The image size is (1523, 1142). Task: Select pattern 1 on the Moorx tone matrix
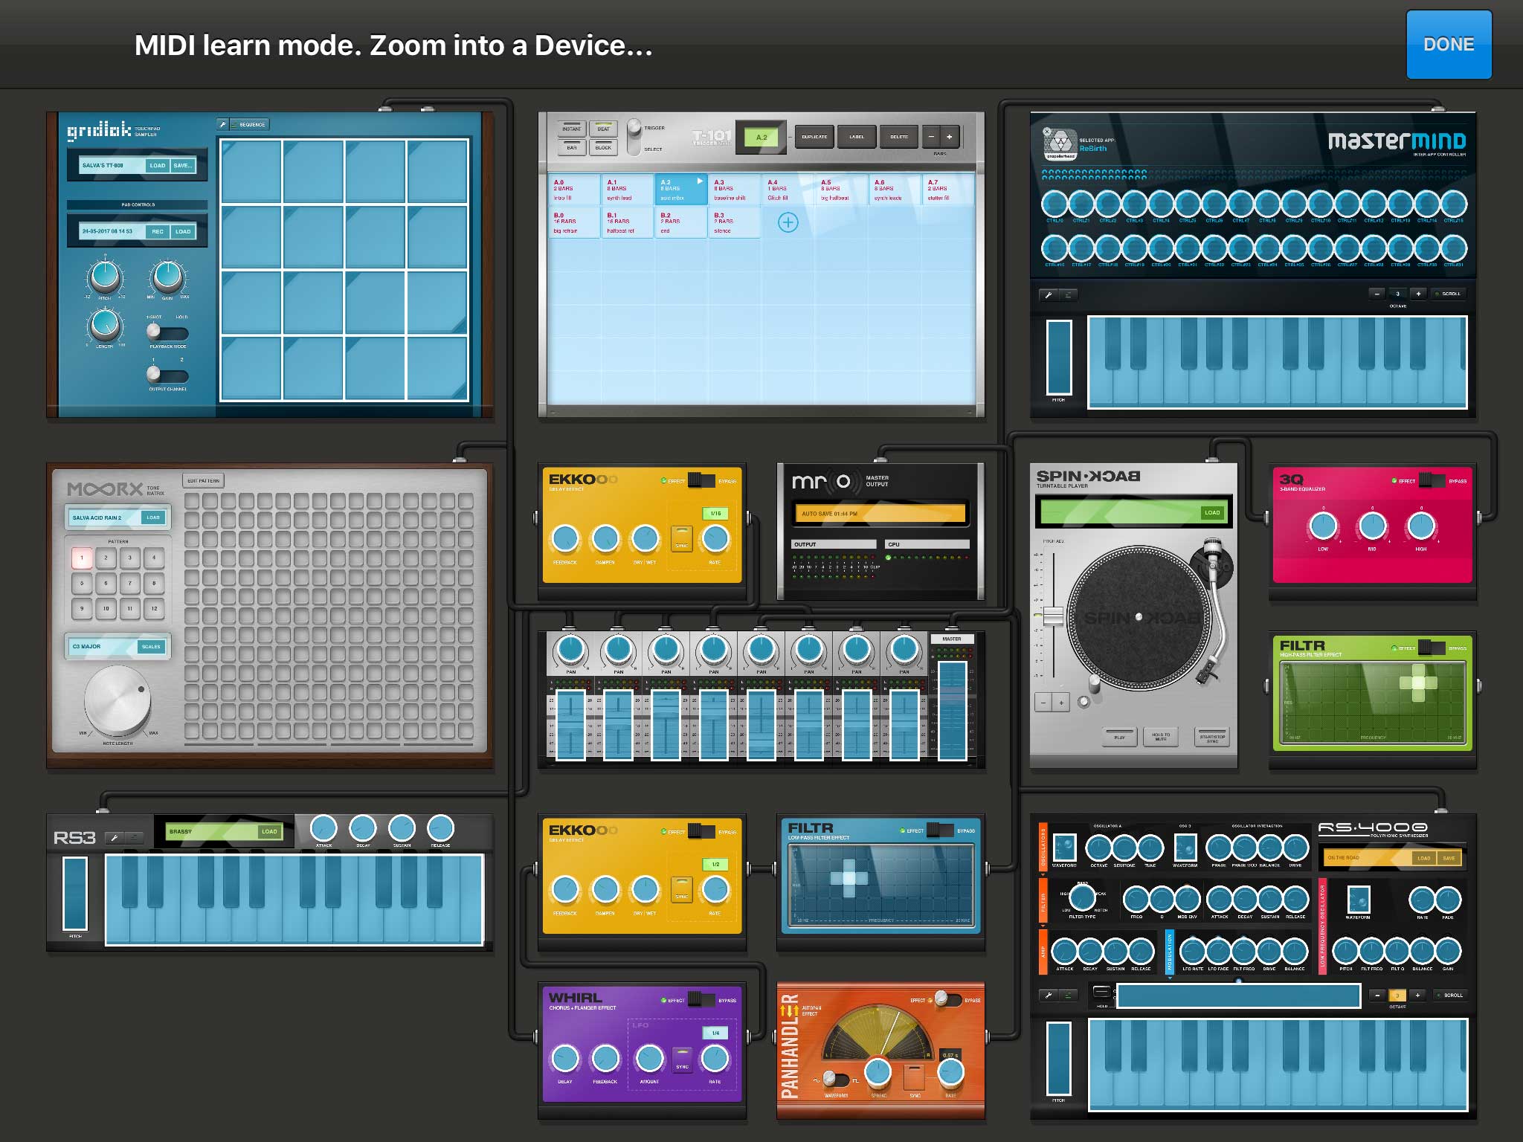point(82,558)
